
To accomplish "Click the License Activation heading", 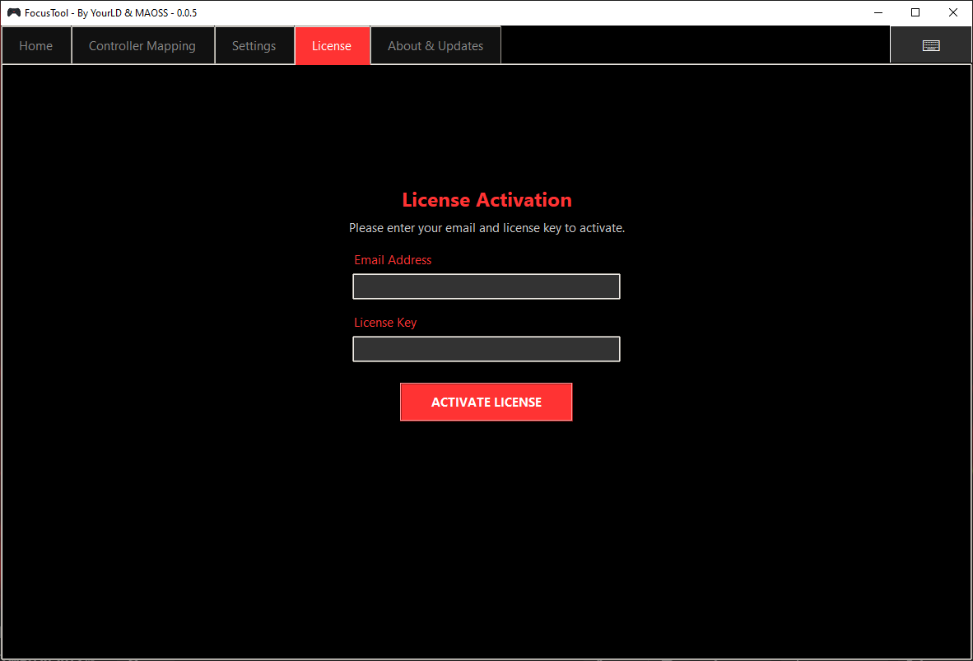I will click(486, 199).
